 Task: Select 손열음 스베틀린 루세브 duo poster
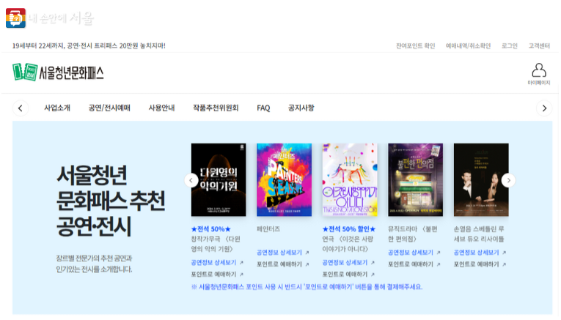pyautogui.click(x=481, y=179)
